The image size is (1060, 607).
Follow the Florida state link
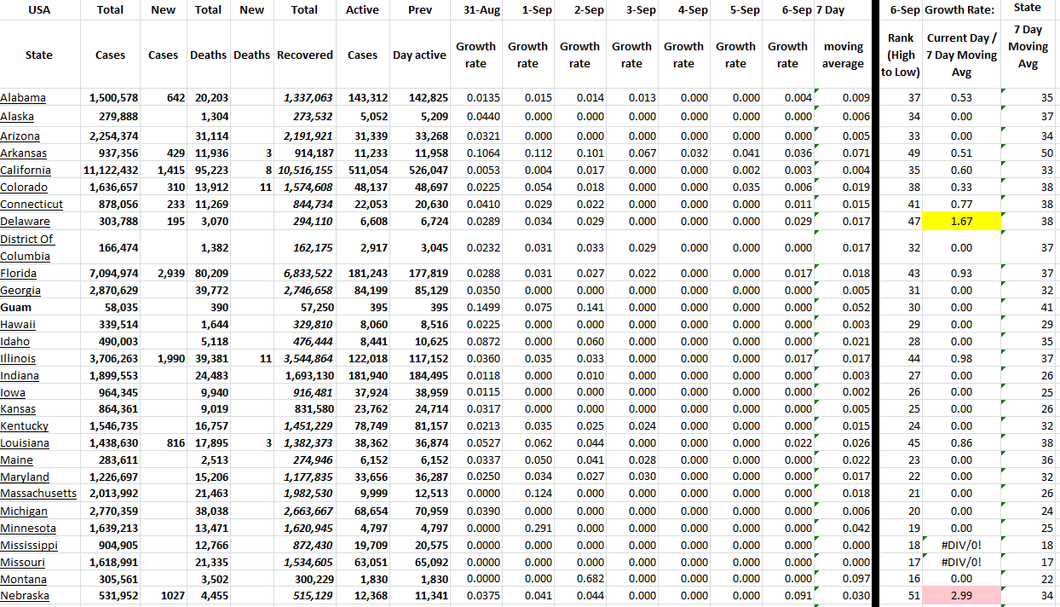coord(19,274)
